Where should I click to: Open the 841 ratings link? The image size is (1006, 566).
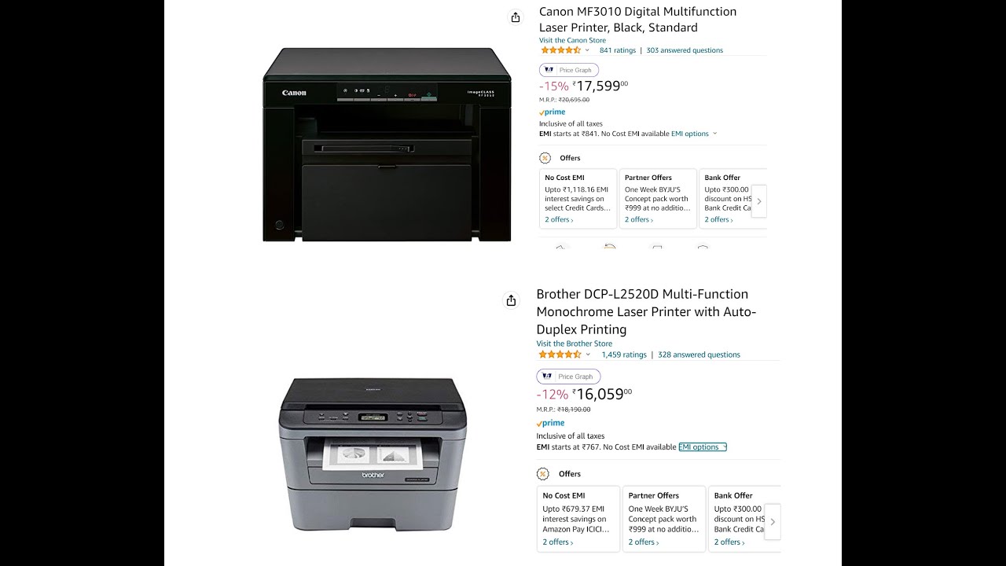(x=618, y=50)
